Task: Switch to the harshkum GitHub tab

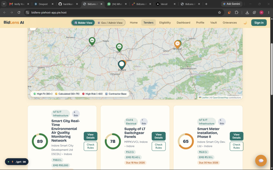Action: [x=68, y=4]
